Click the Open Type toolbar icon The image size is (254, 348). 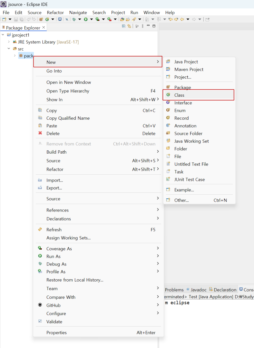click(122, 19)
